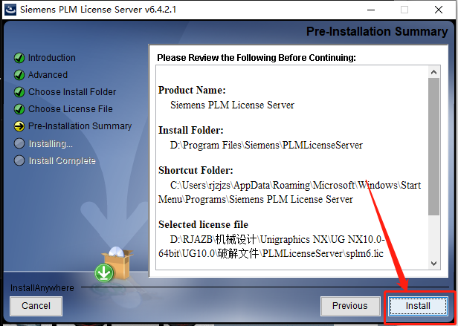Click the Siemens PLM title bar app icon
The image size is (458, 326).
coord(10,10)
